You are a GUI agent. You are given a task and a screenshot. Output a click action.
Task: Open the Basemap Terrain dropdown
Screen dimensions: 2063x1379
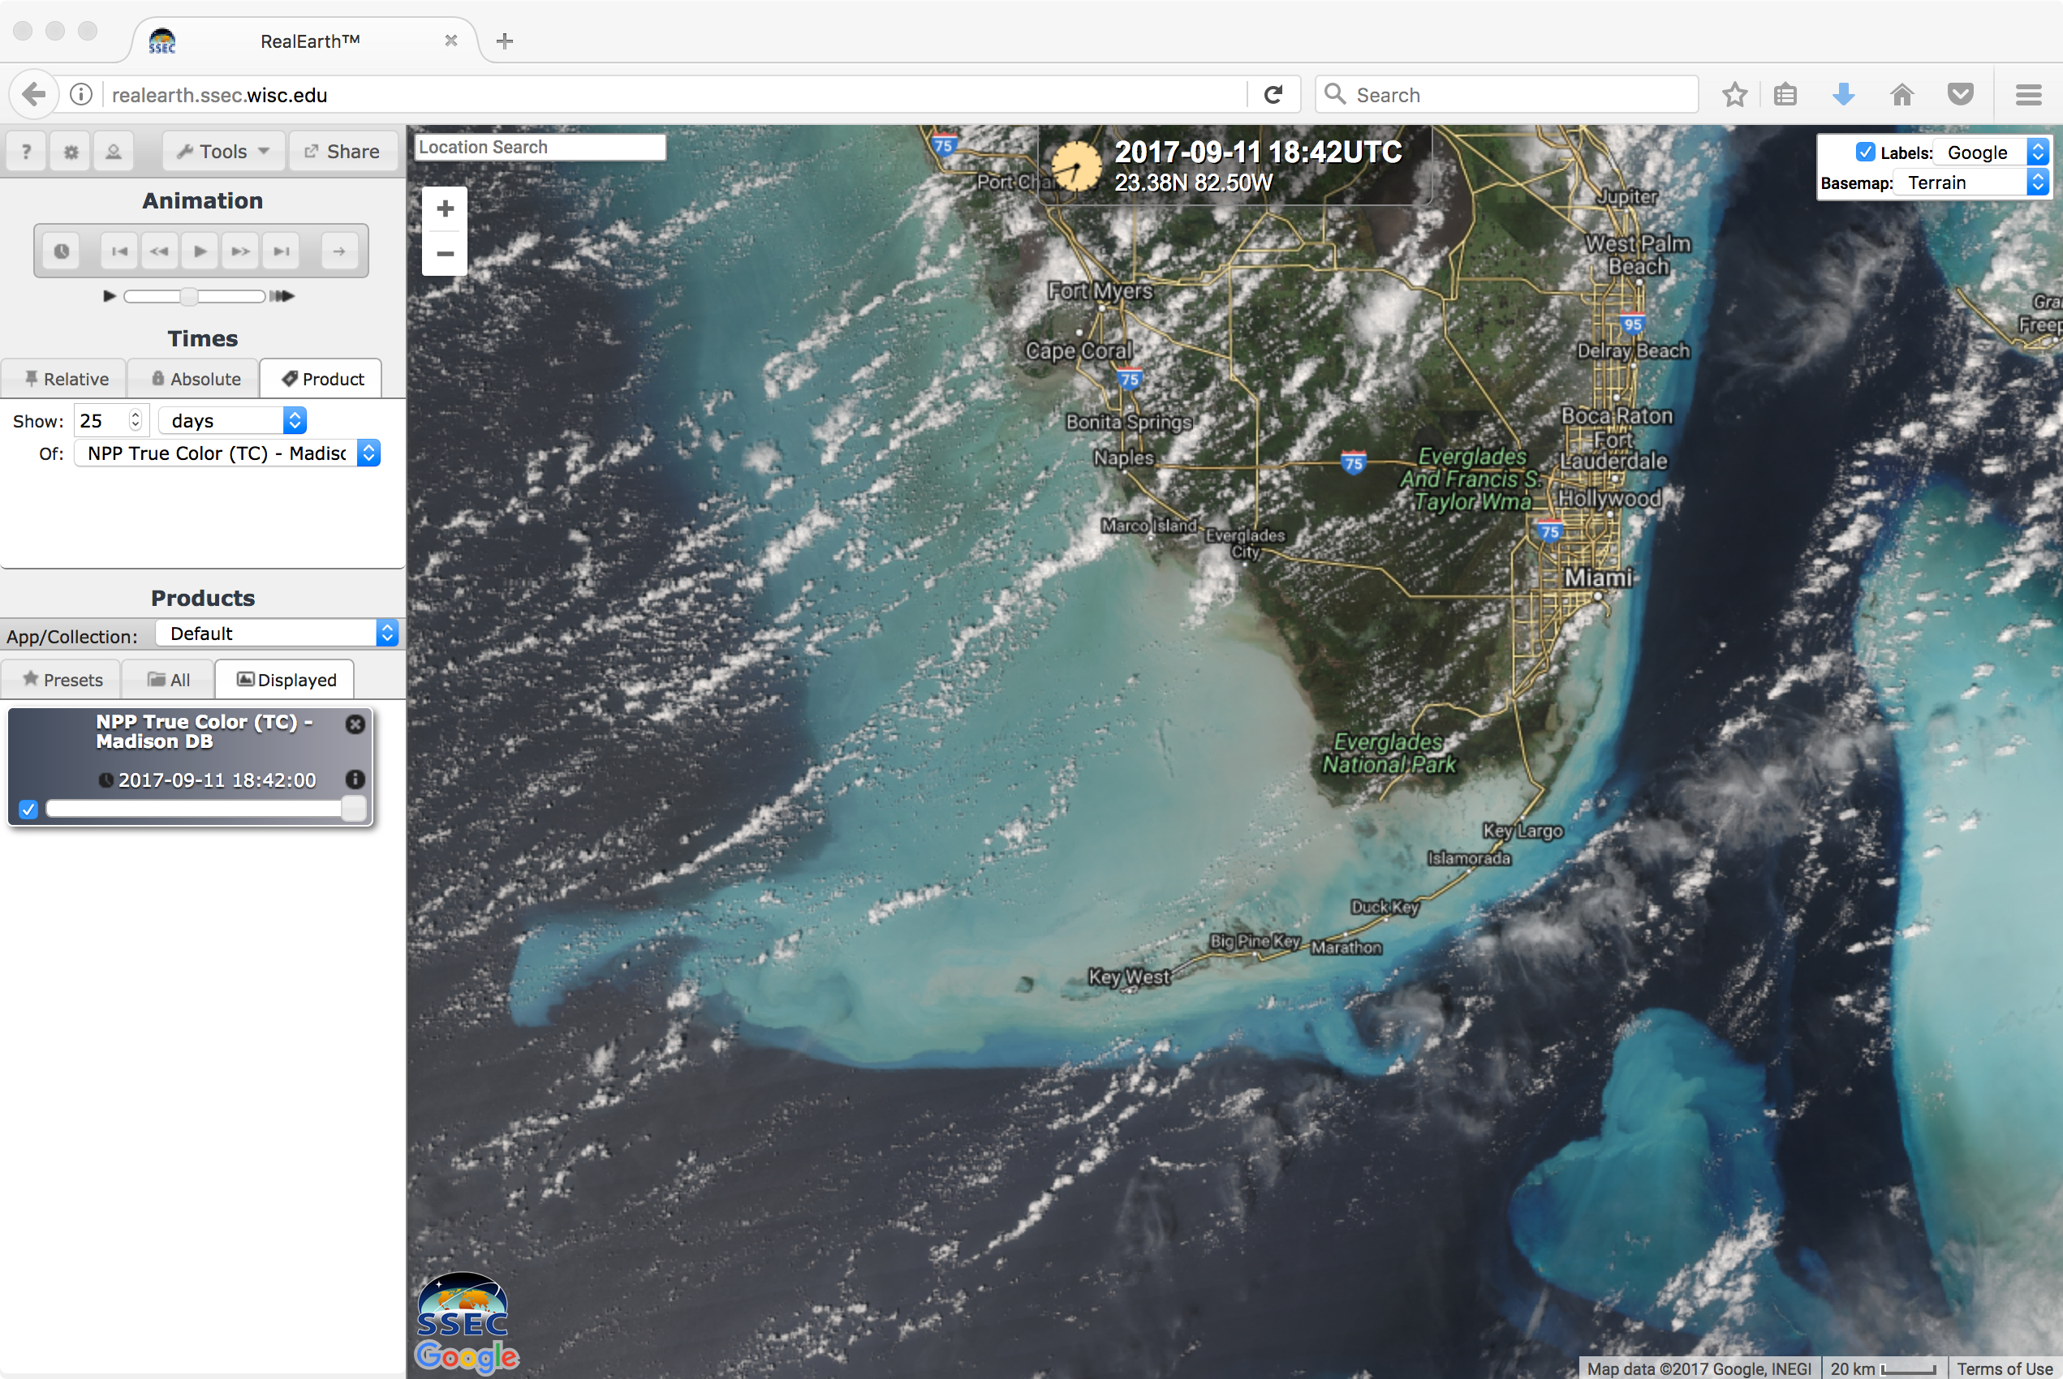1970,183
